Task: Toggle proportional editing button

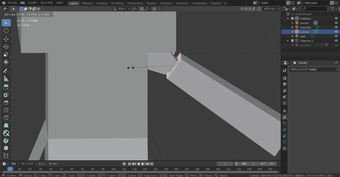Action: point(154,9)
